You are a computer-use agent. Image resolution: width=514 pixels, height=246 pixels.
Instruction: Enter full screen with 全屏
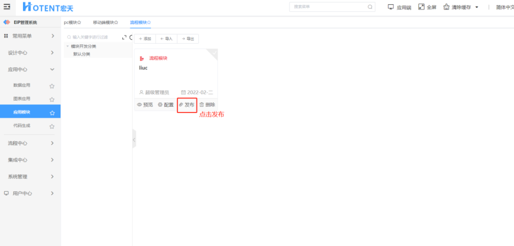(x=427, y=7)
